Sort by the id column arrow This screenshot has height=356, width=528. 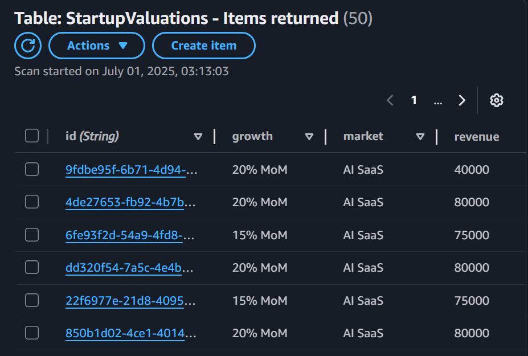198,137
